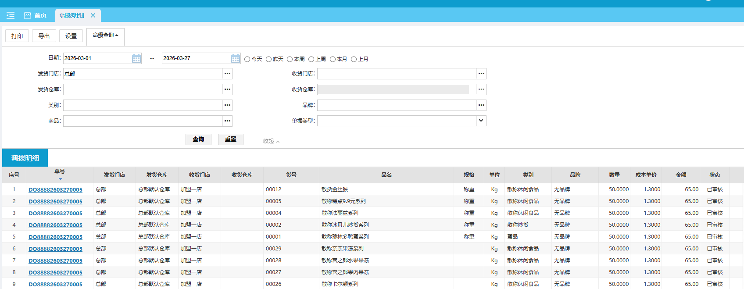Click 收起 to fold query form
The image size is (744, 289).
[271, 141]
